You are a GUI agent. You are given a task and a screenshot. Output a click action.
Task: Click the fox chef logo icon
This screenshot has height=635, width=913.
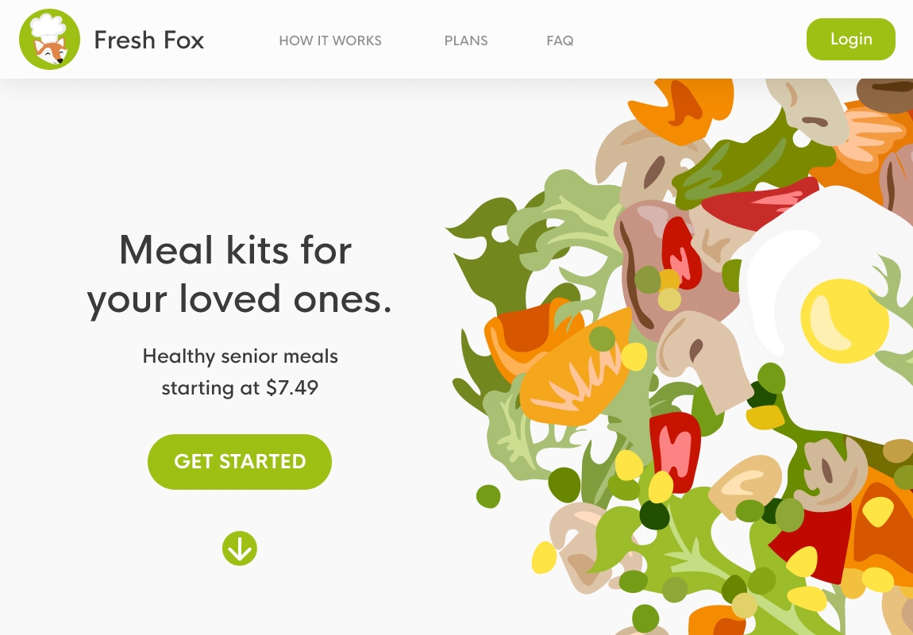click(49, 39)
